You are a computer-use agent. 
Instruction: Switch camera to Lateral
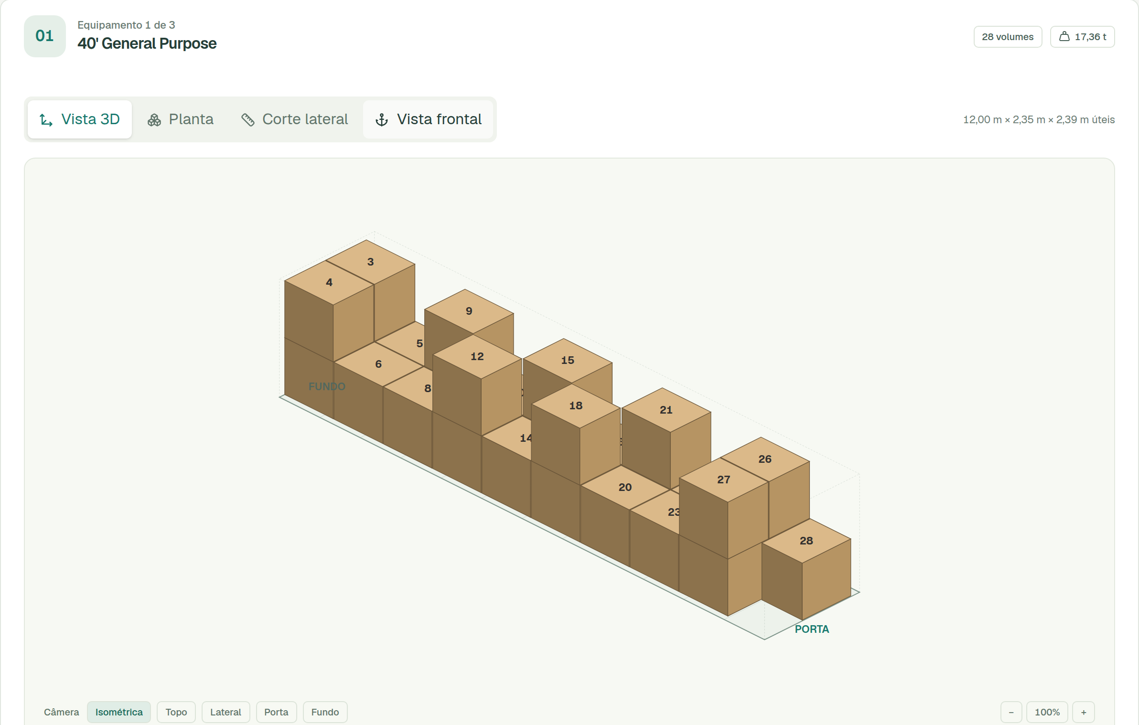pyautogui.click(x=226, y=712)
